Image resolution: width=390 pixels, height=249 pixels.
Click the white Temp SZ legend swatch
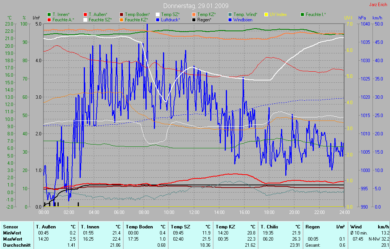point(158,14)
